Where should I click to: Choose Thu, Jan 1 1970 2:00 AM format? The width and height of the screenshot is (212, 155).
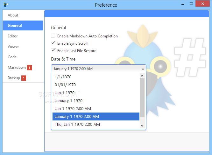[96, 125]
